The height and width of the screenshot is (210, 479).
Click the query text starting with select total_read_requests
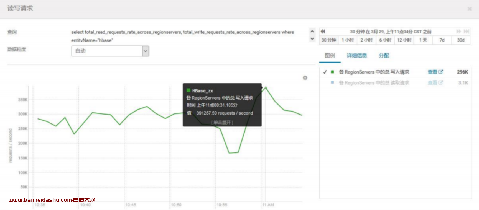click(182, 36)
